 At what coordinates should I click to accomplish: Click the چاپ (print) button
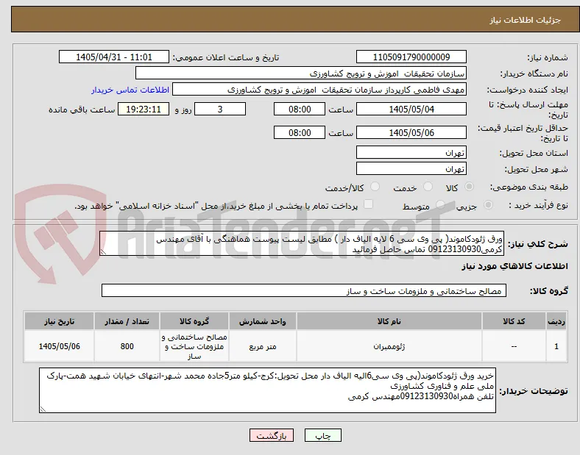coord(322,435)
